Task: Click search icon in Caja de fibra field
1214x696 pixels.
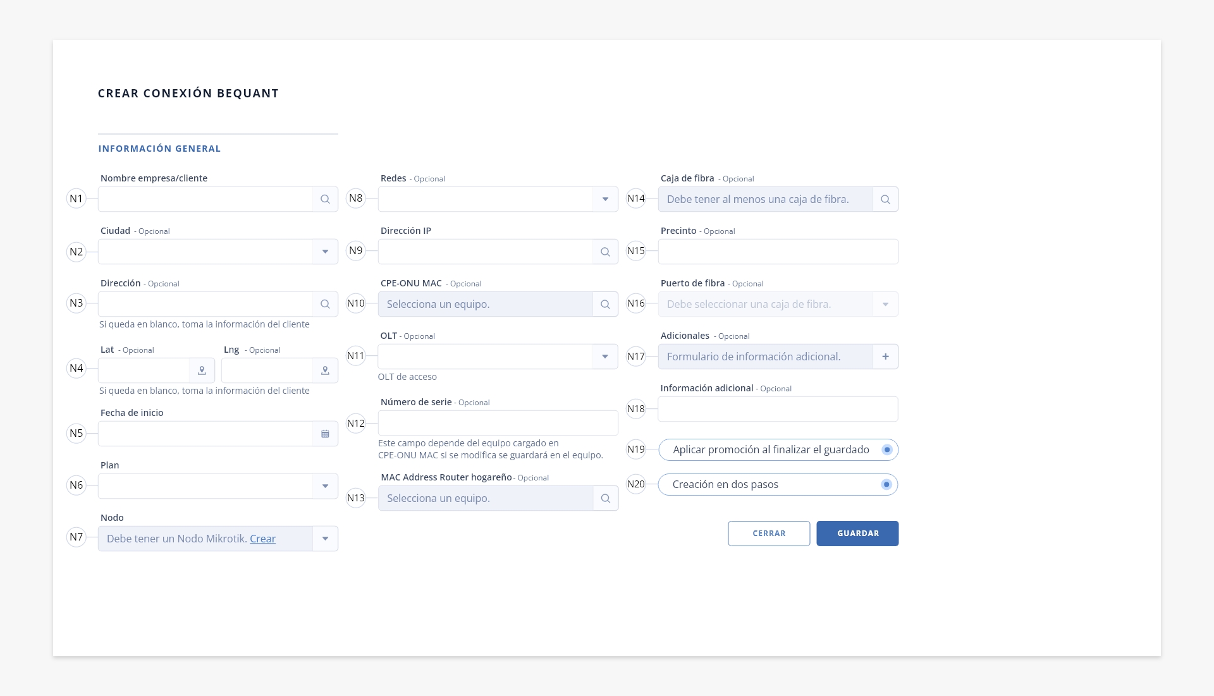Action: click(885, 199)
